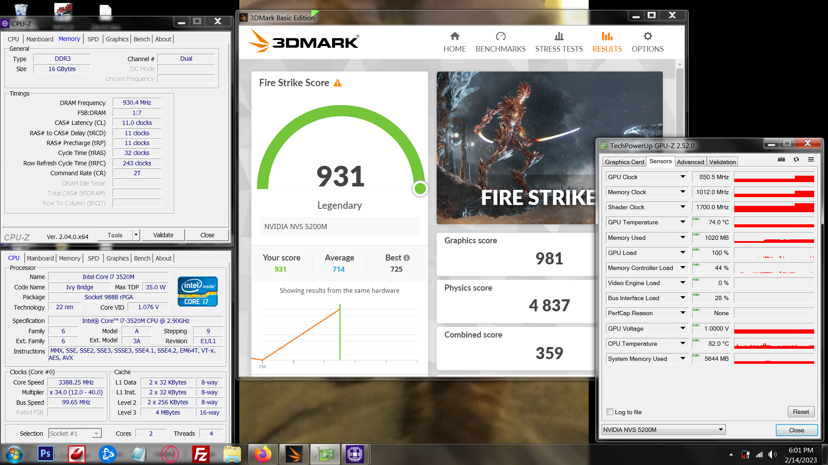Viewport: 828px width, 465px height.
Task: Open Mainboard tab in upper CPU-Z
Action: click(x=40, y=39)
